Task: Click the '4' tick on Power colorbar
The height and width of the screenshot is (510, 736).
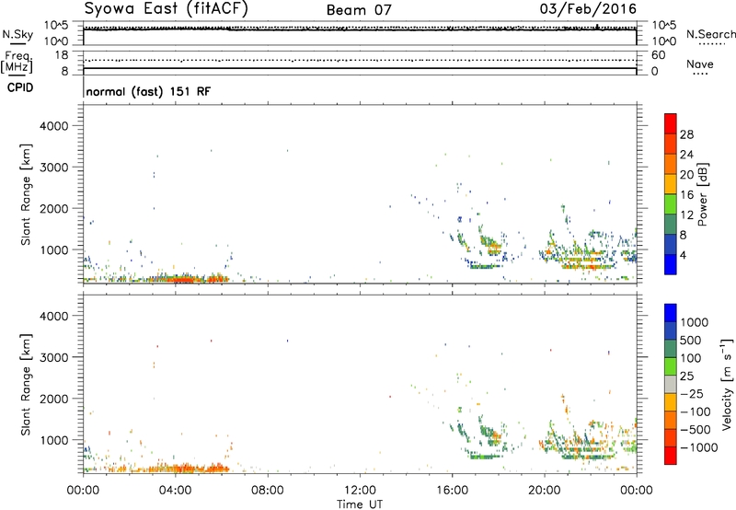Action: coord(683,255)
